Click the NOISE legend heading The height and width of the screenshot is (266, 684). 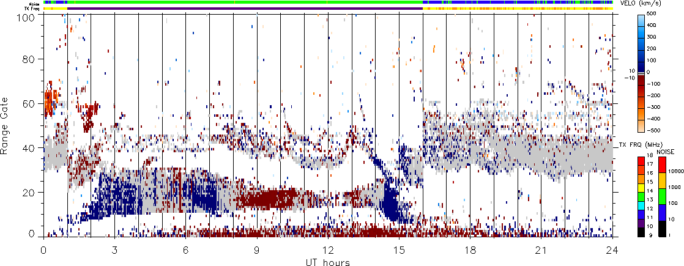pos(665,151)
